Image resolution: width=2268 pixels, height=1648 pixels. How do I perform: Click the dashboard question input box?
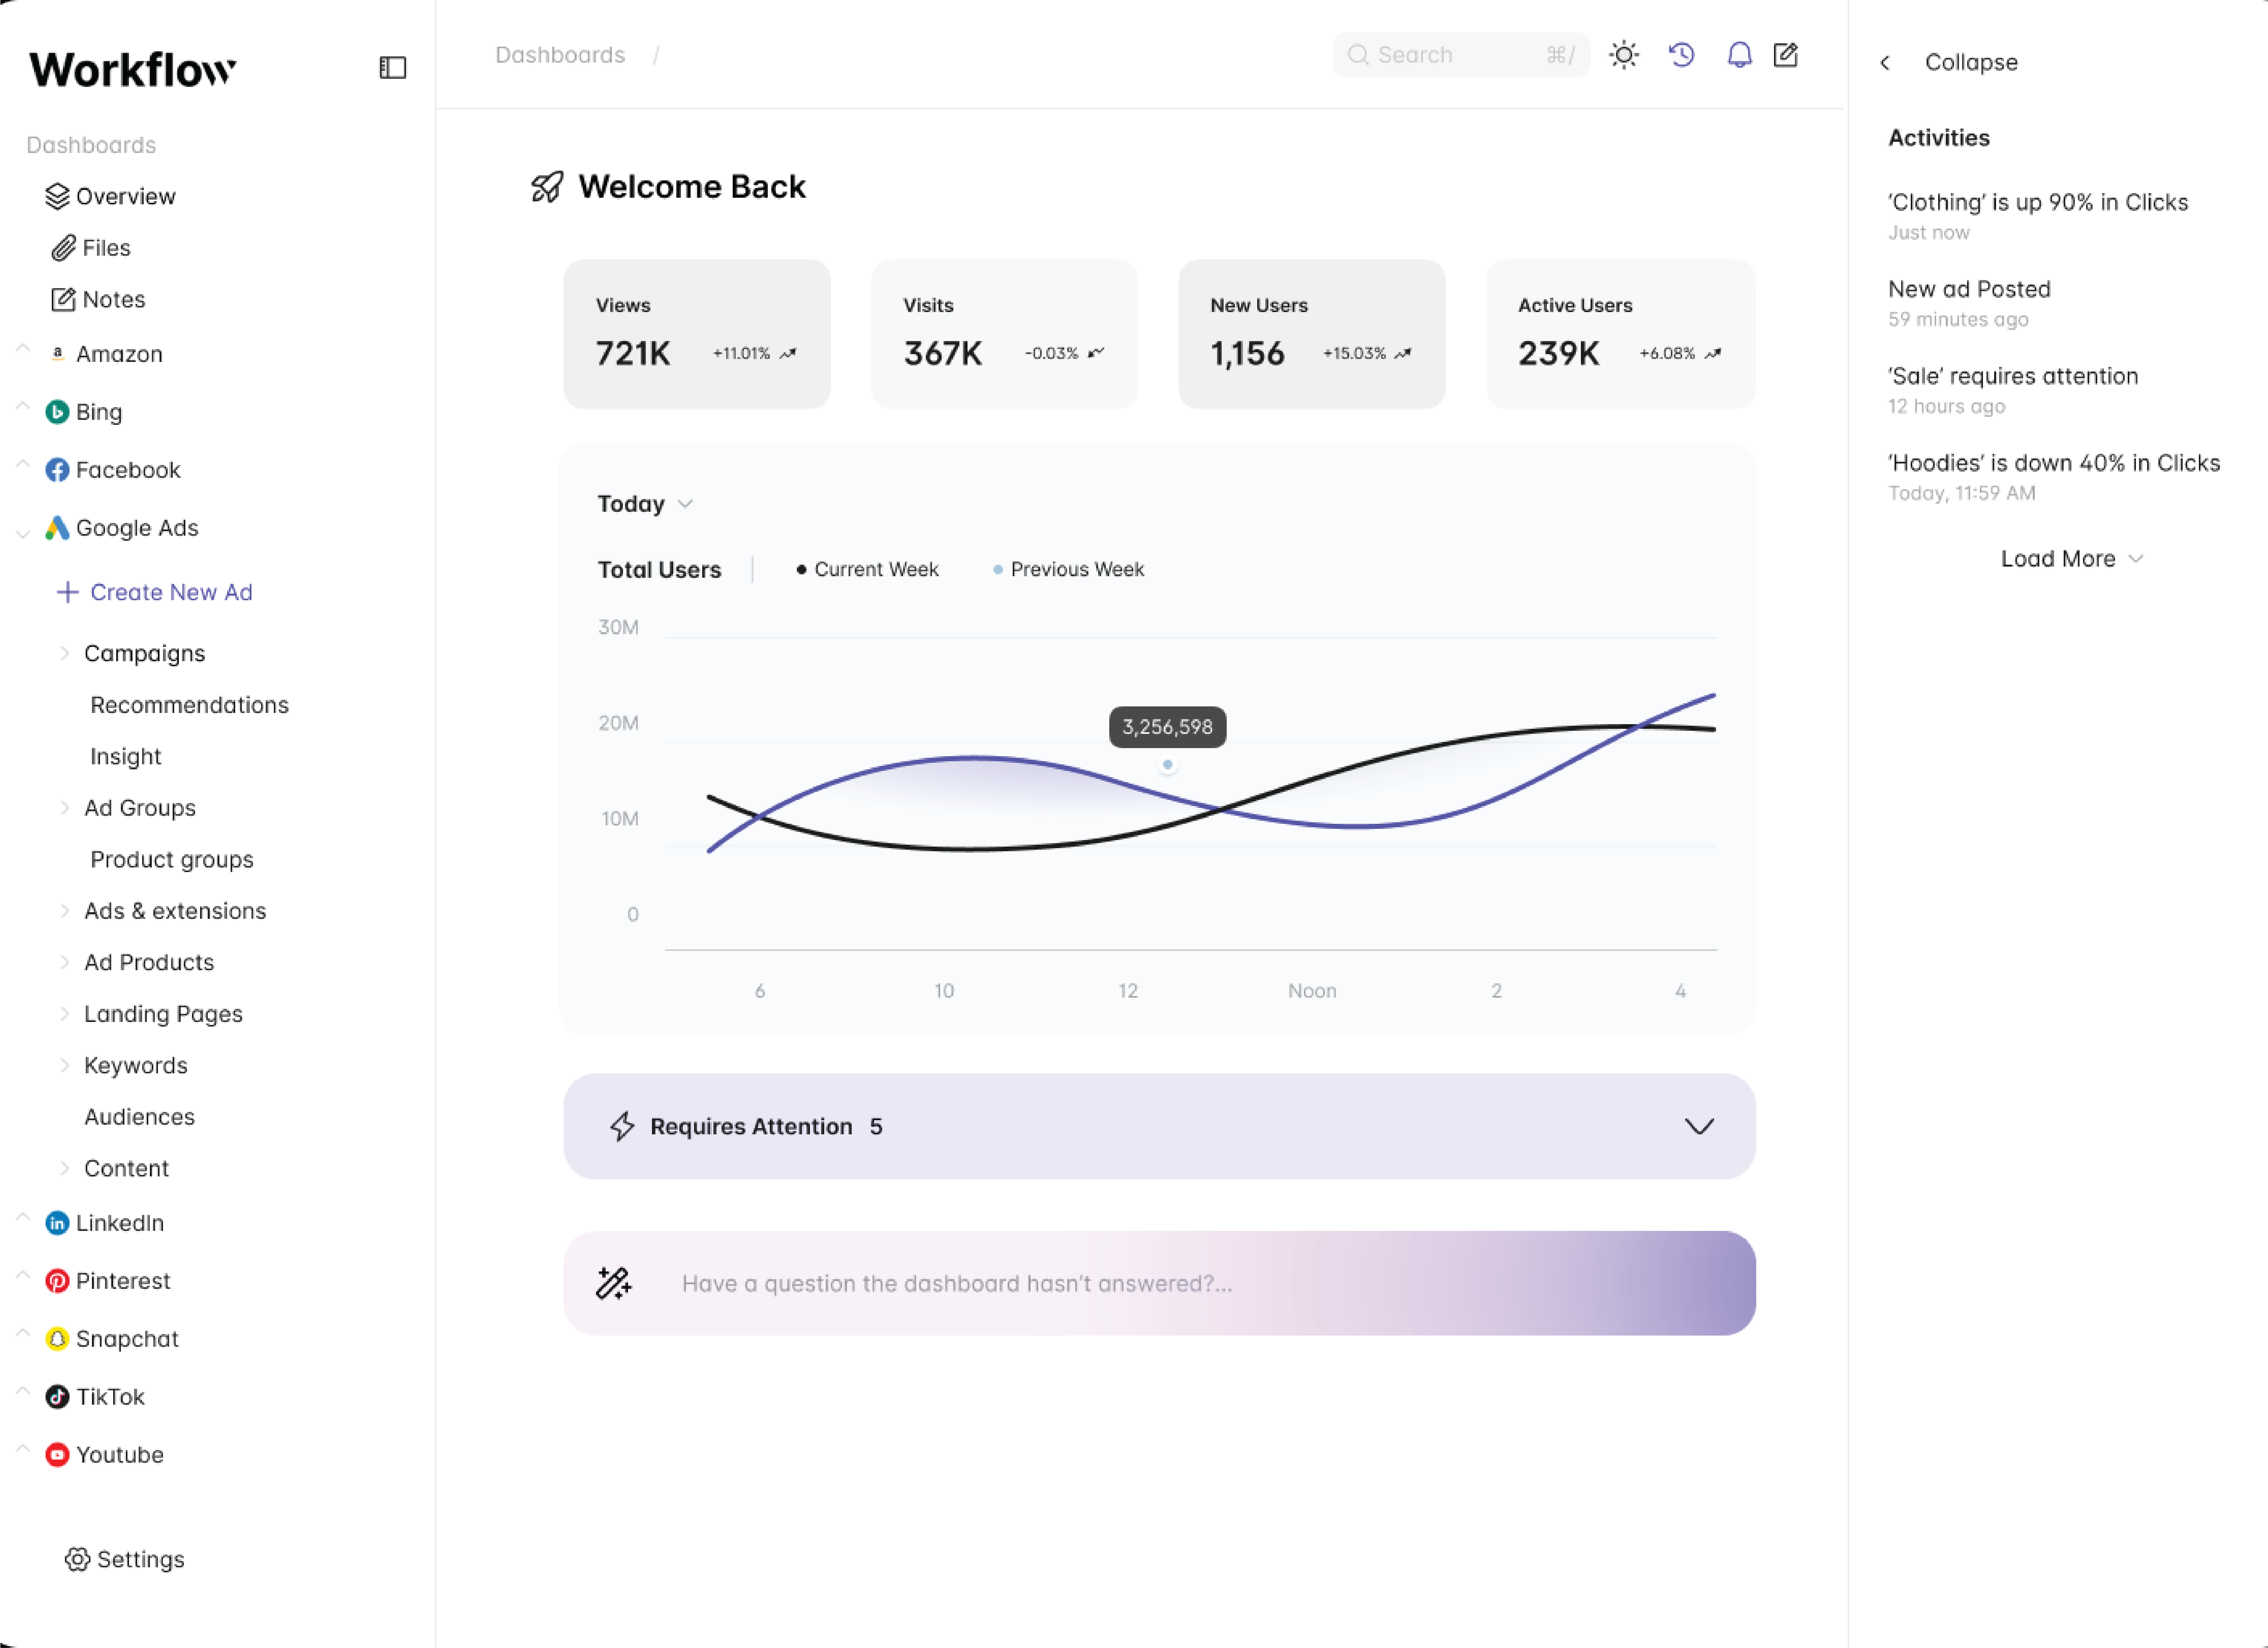point(1159,1283)
